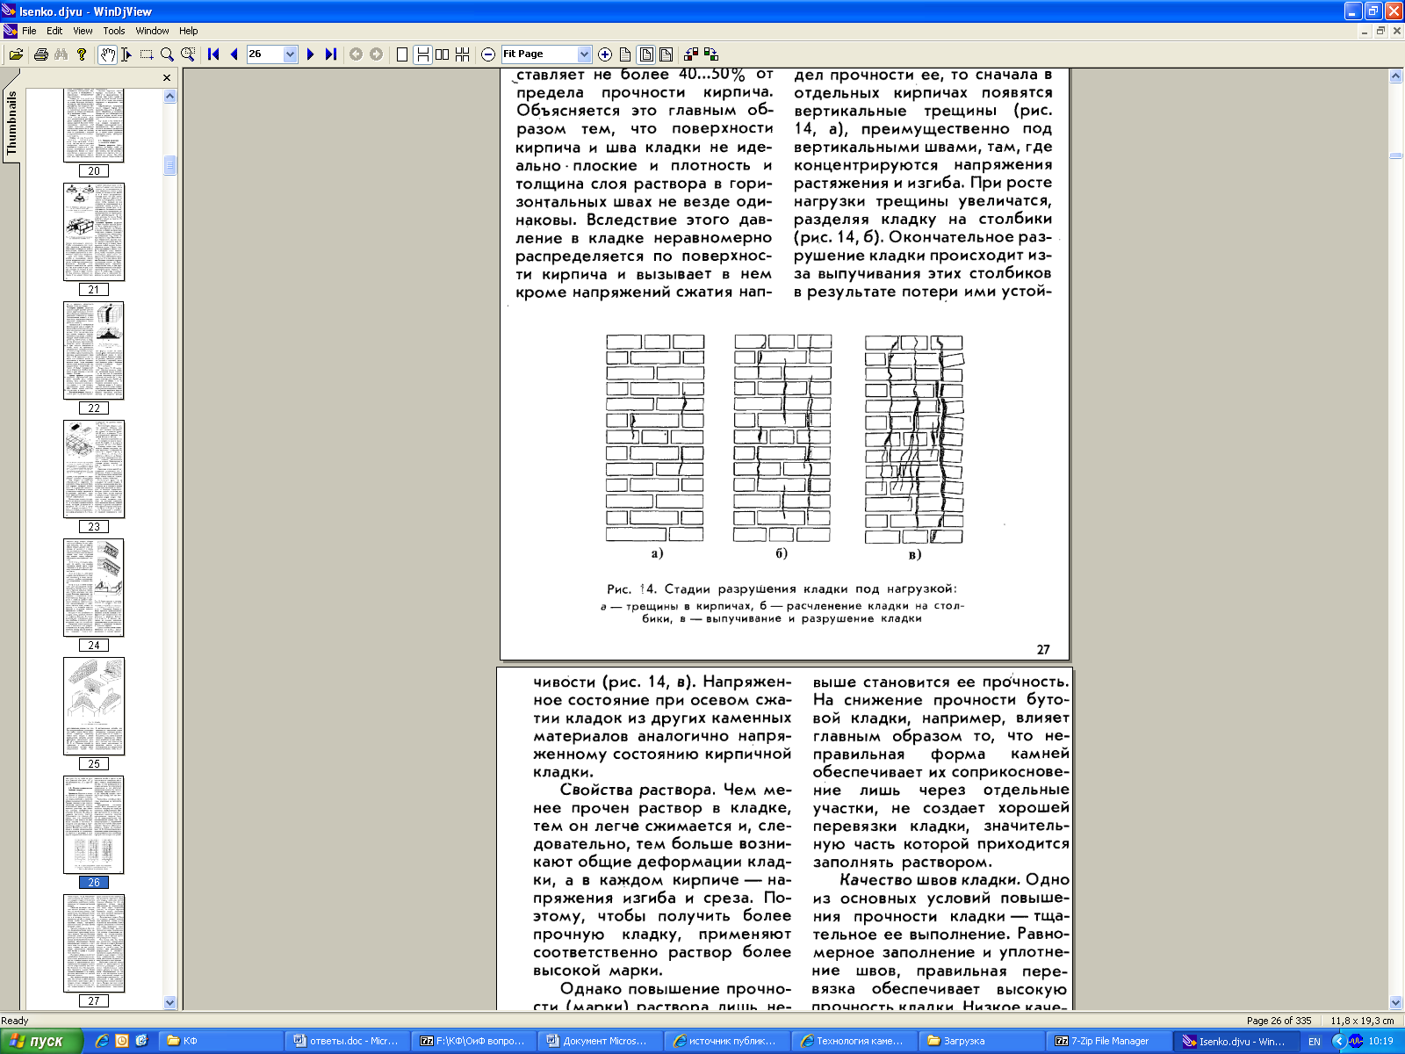This screenshot has height=1054, width=1405.
Task: Switch to the КФ folder taskbar button
Action: click(x=221, y=1041)
